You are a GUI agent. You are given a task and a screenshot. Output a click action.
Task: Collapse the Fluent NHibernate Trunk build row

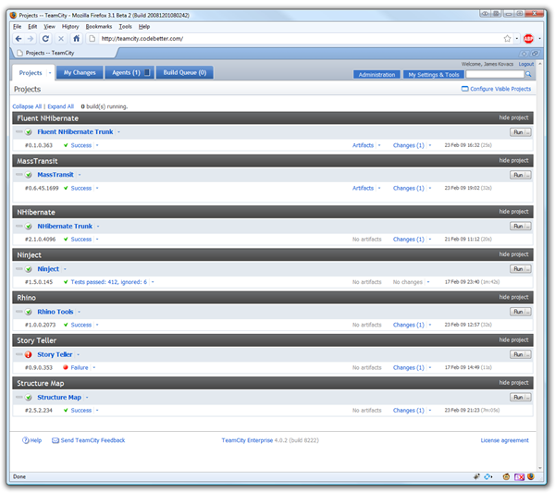click(19, 131)
